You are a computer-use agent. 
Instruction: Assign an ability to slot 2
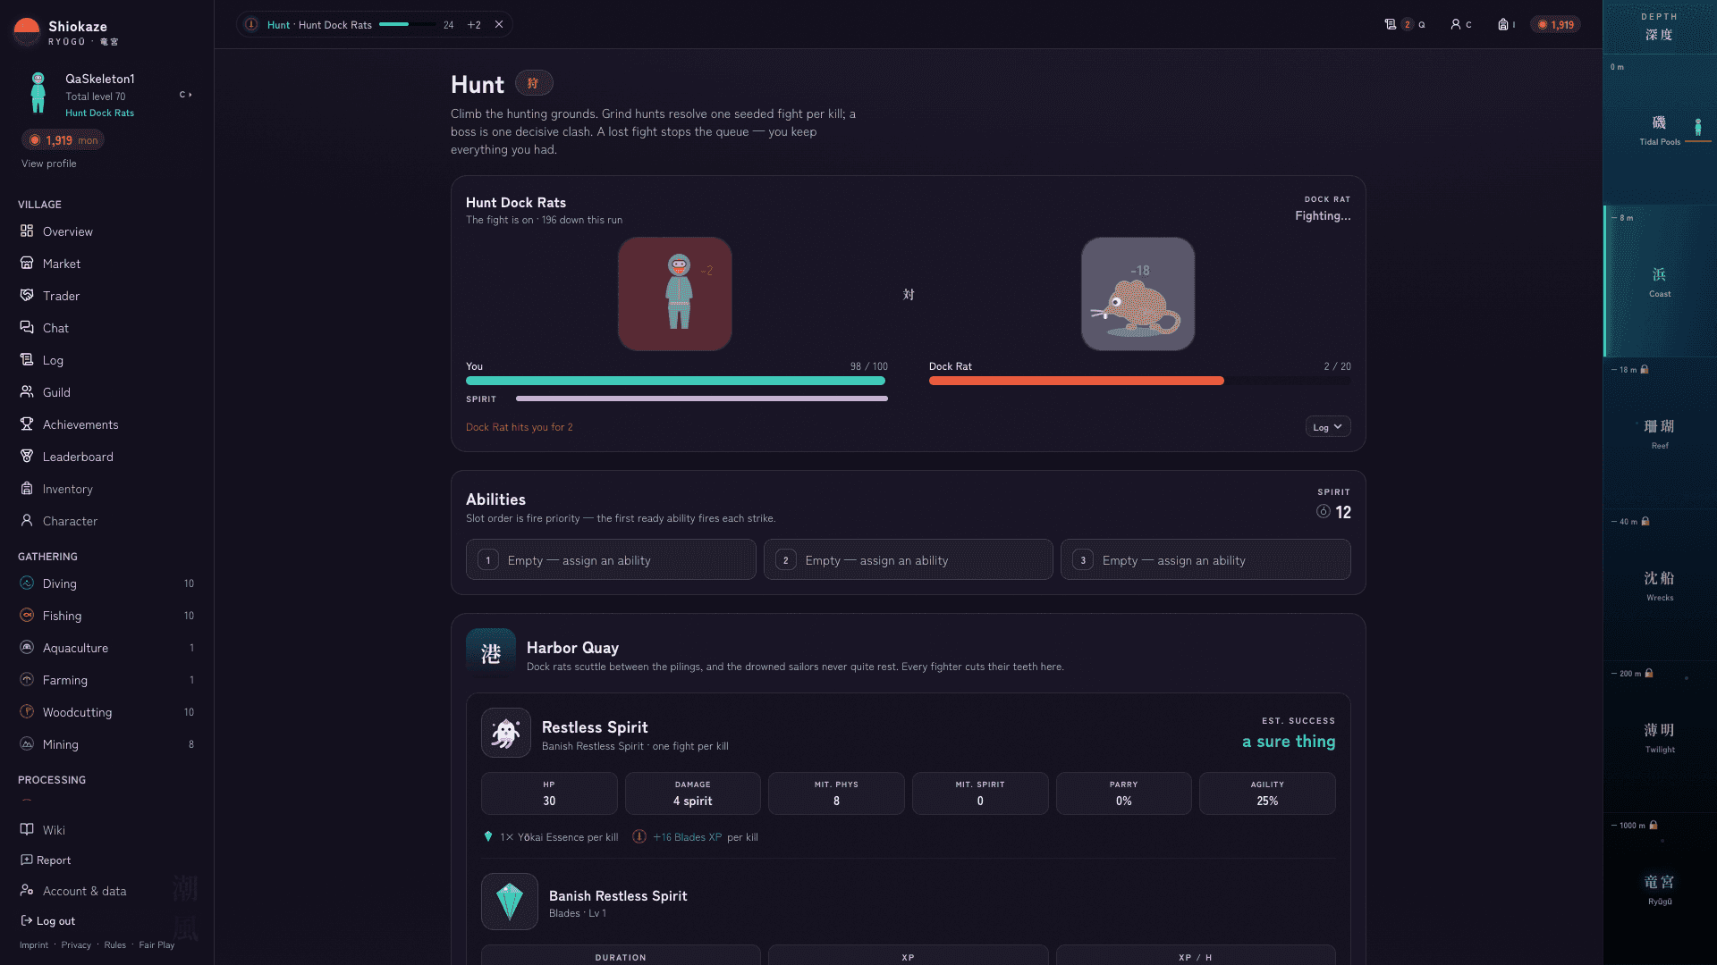point(909,560)
